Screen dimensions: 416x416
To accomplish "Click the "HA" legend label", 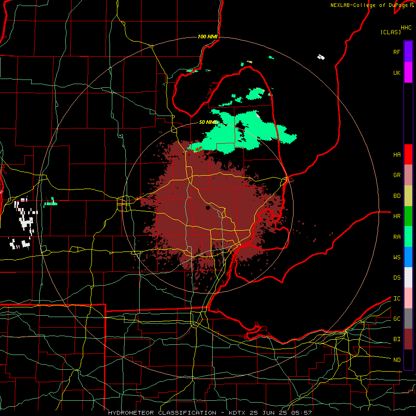I will tap(397, 155).
